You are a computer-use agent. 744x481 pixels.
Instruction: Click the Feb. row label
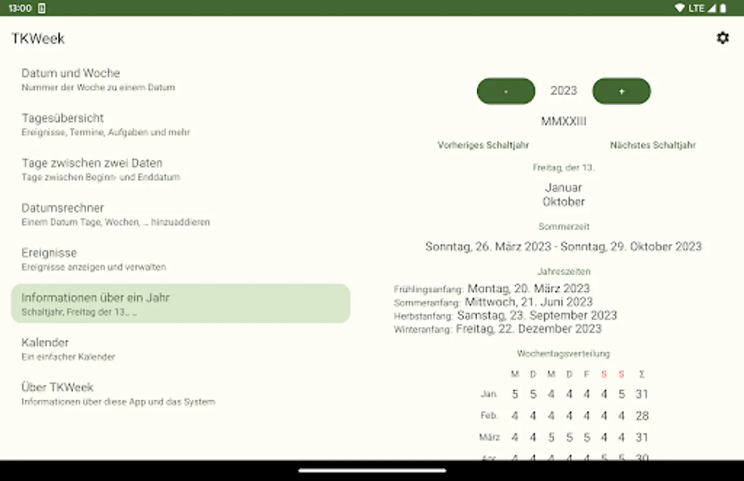tap(489, 415)
